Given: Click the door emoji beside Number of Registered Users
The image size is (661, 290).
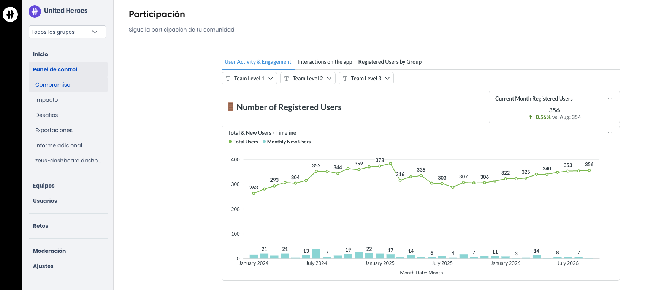Looking at the screenshot, I should pos(230,107).
